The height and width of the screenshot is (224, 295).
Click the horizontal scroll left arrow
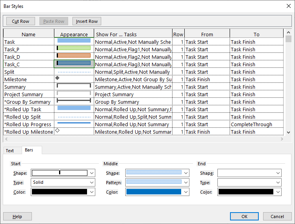6,139
